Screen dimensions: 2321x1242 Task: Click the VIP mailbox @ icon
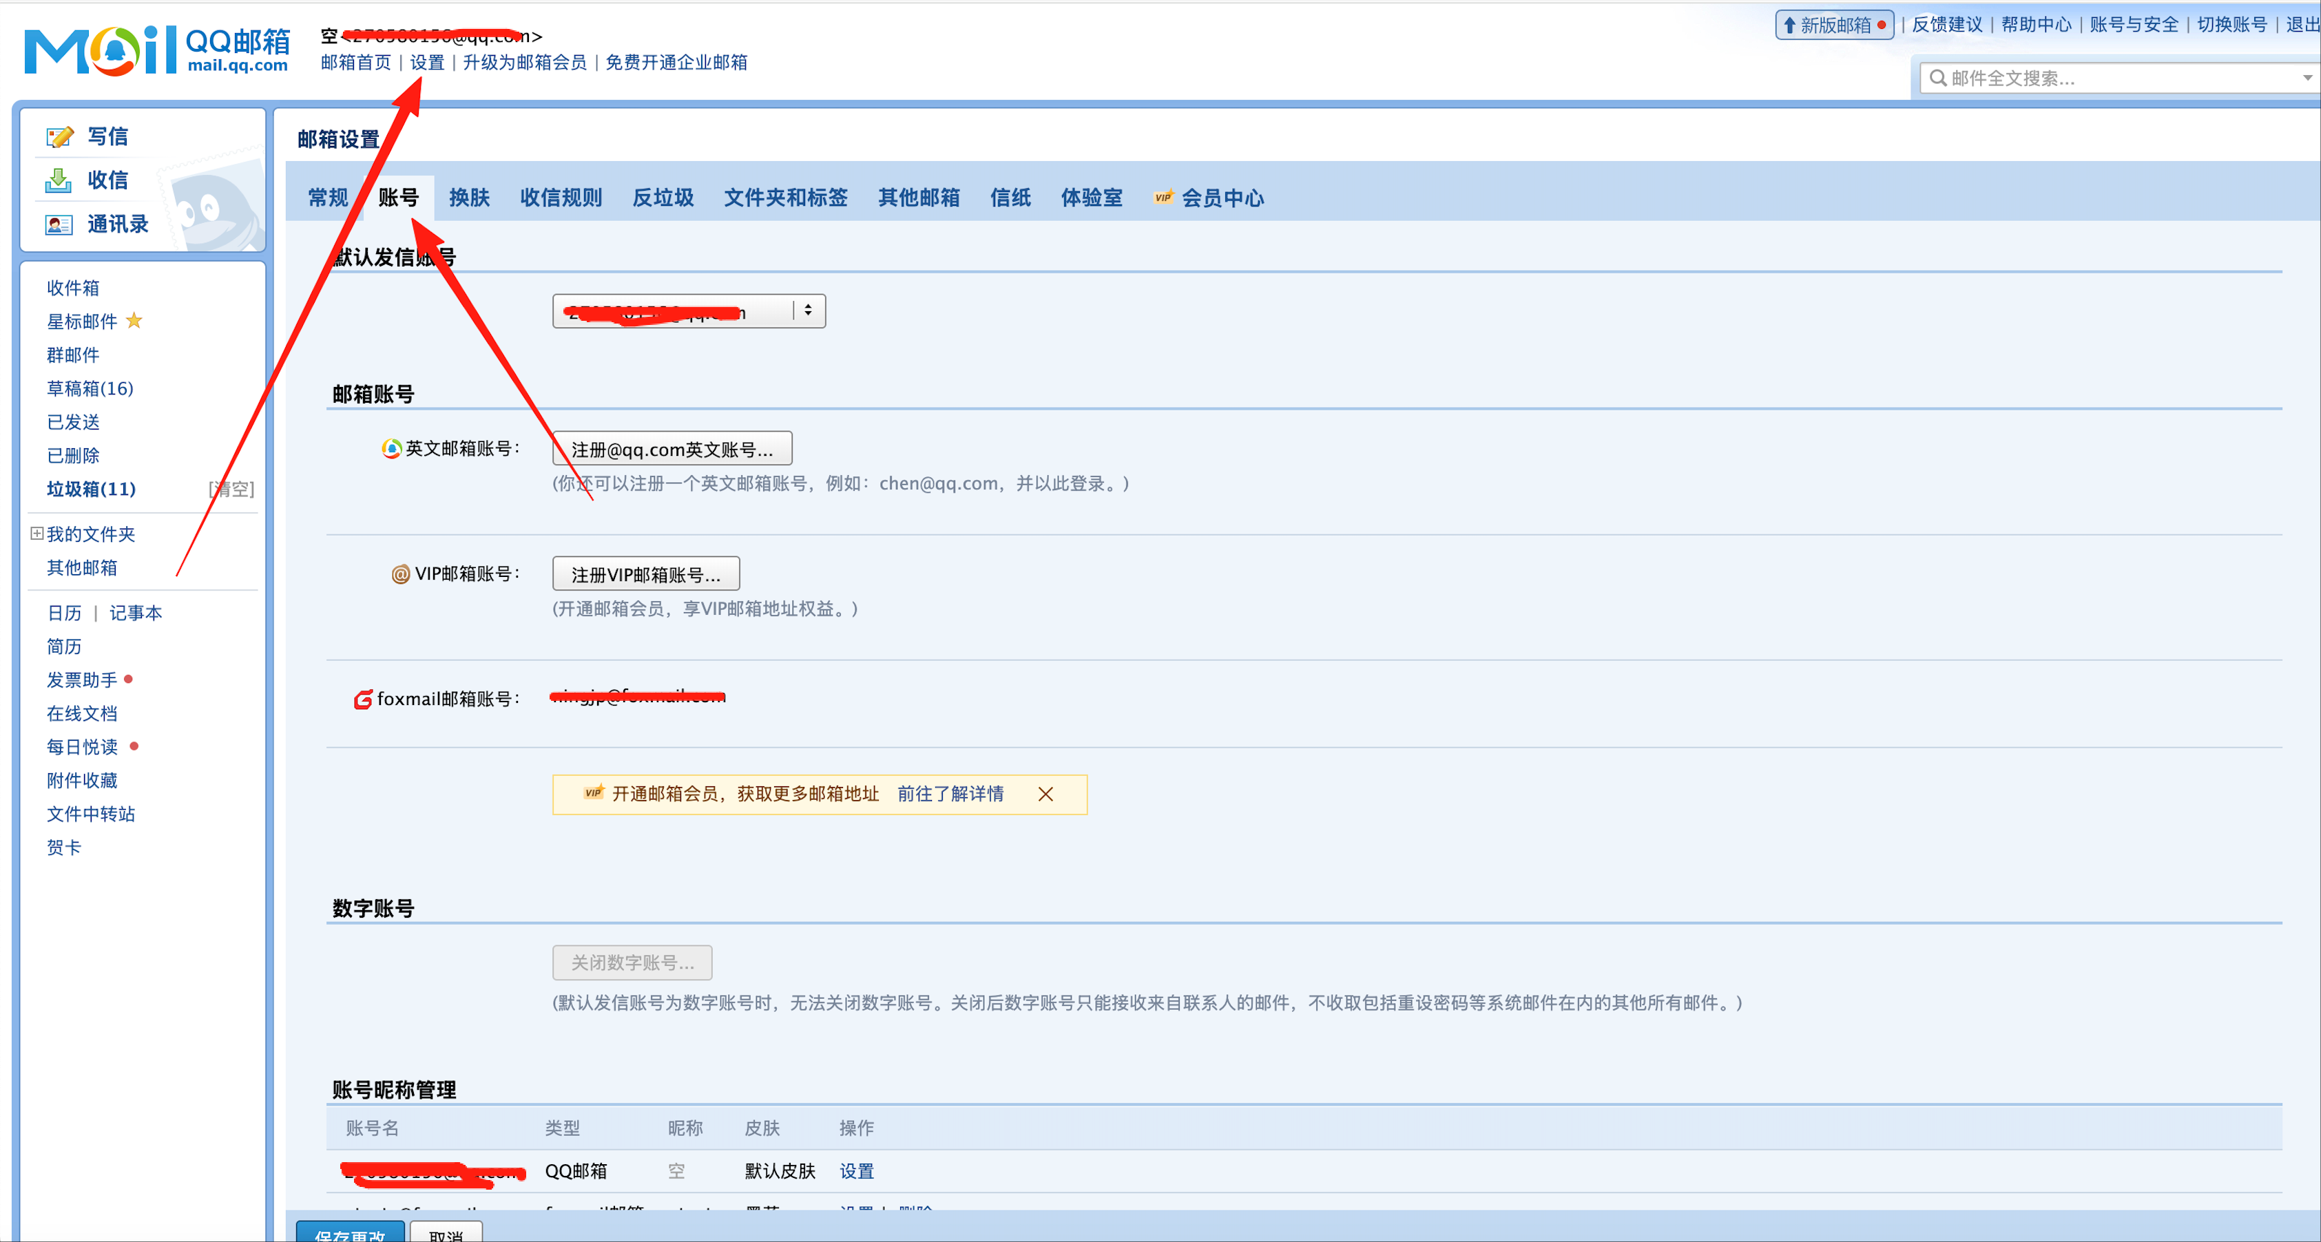[x=400, y=573]
